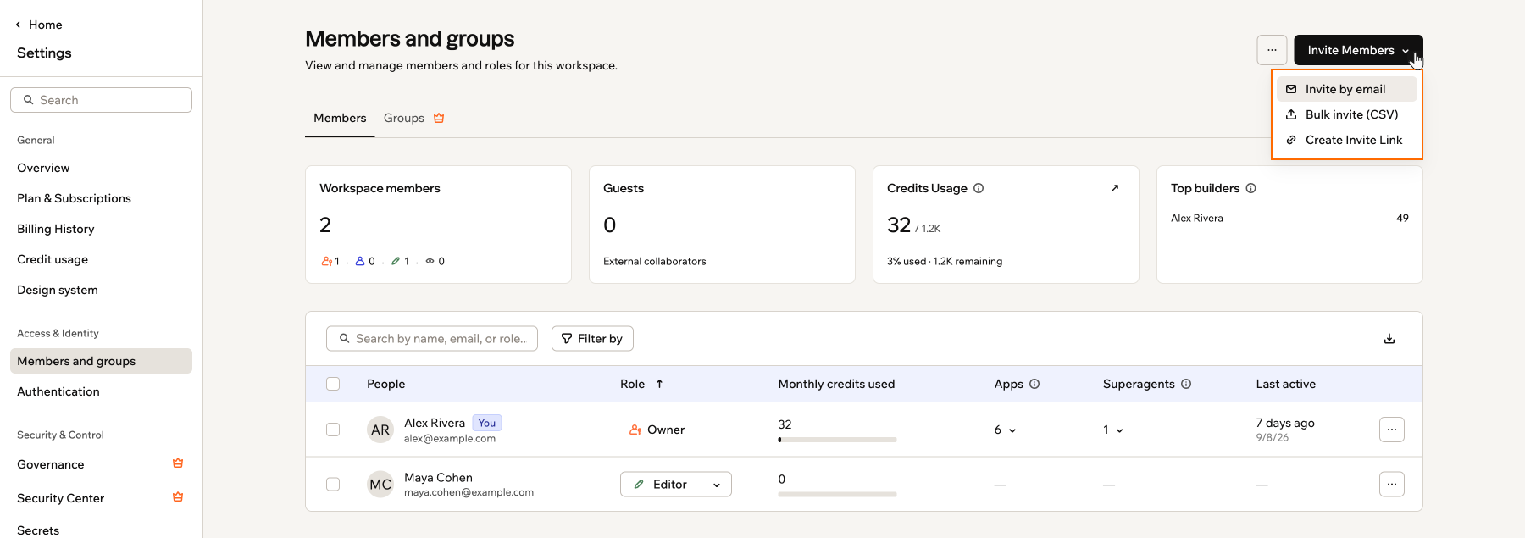
Task: Go back to Home
Action: [x=39, y=25]
